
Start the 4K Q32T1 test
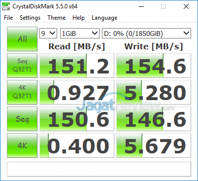point(22,92)
